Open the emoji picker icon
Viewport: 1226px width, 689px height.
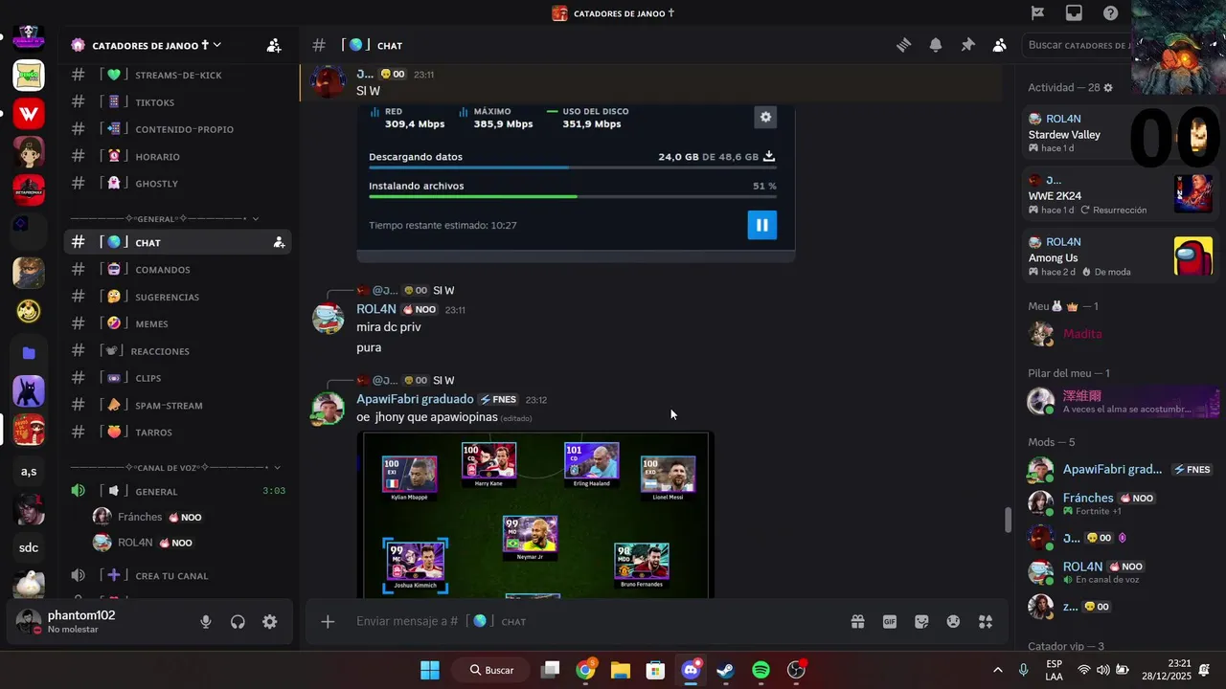[953, 621]
